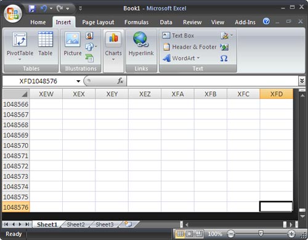Insert a Picture from file
Screen dimensions: 308x240
click(72, 44)
